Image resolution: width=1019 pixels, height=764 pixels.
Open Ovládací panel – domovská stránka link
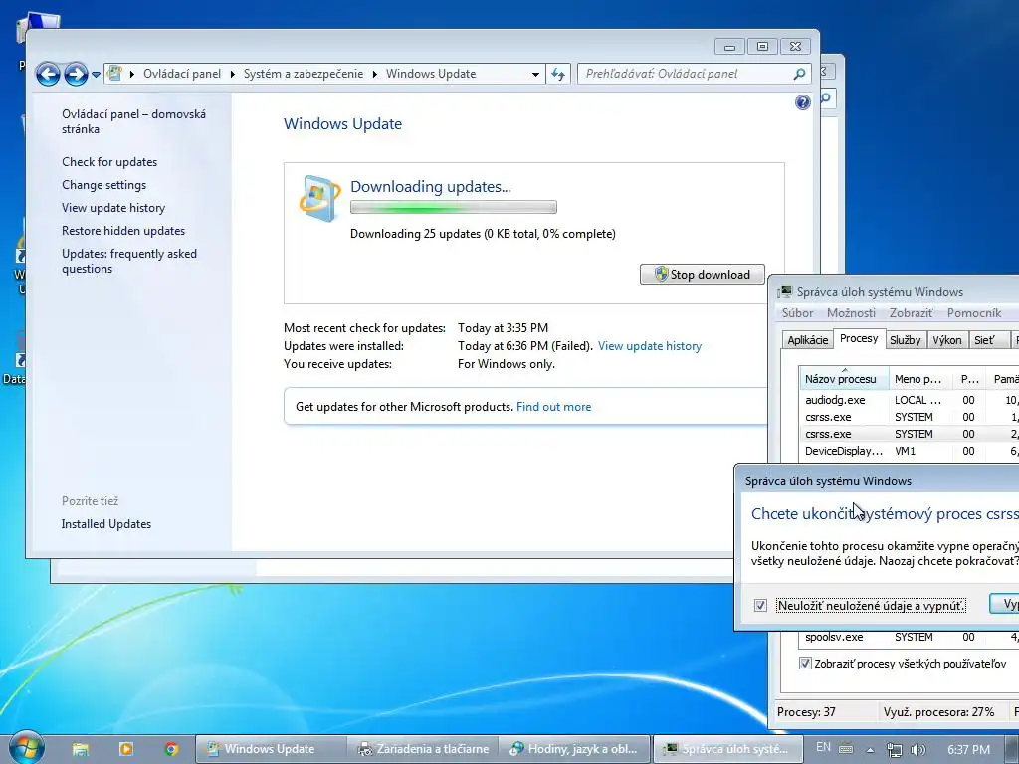[x=134, y=121]
